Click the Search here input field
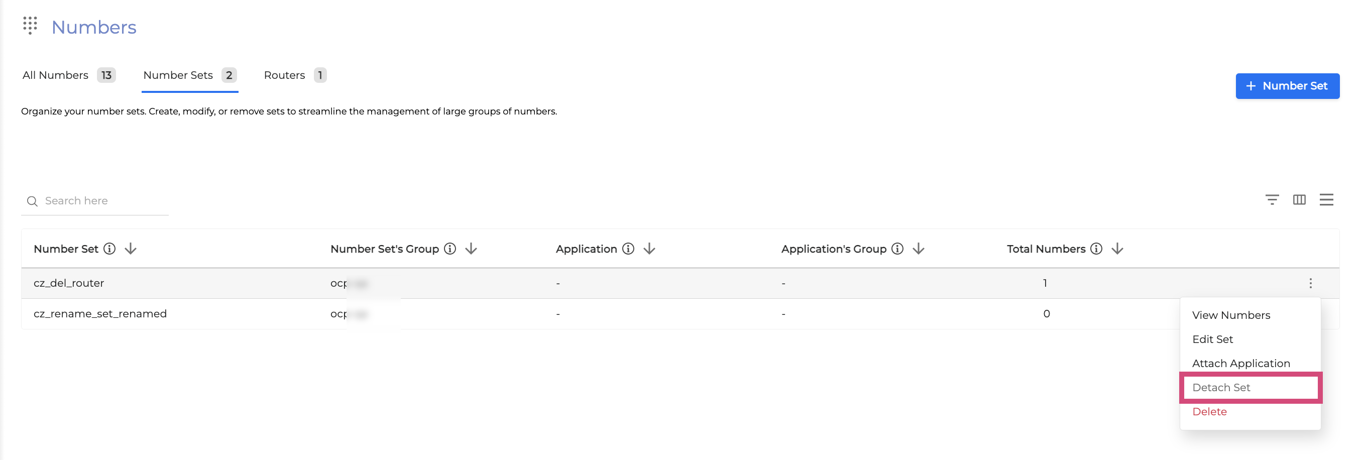The height and width of the screenshot is (460, 1362). click(100, 201)
